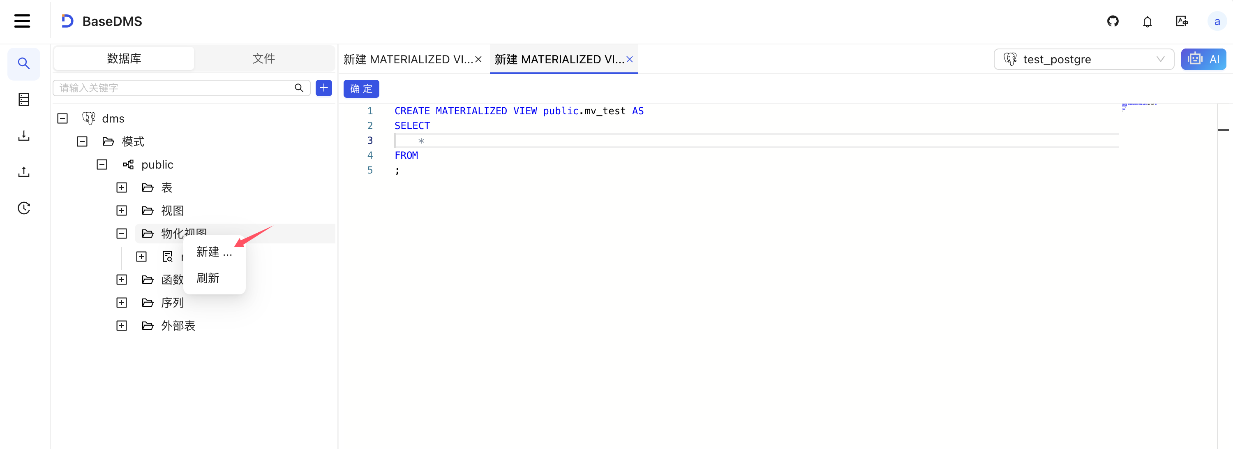The image size is (1233, 449).
Task: Open the upload sidebar icon
Action: pyautogui.click(x=24, y=172)
